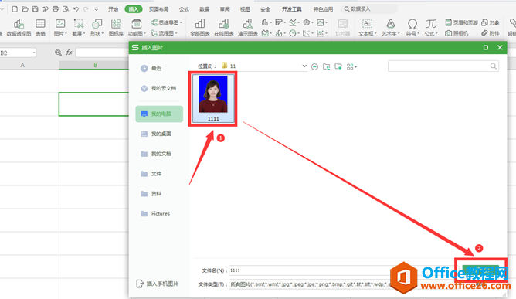Insert a pivot chart (数据透视图)

[x=19, y=28]
